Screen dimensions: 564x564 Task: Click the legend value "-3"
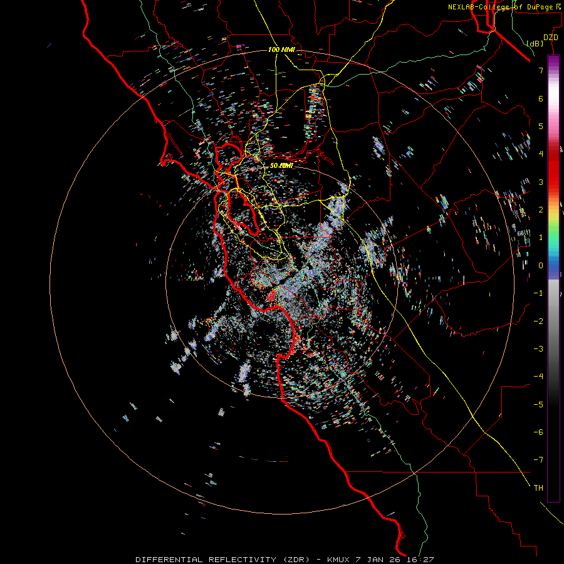[538, 348]
